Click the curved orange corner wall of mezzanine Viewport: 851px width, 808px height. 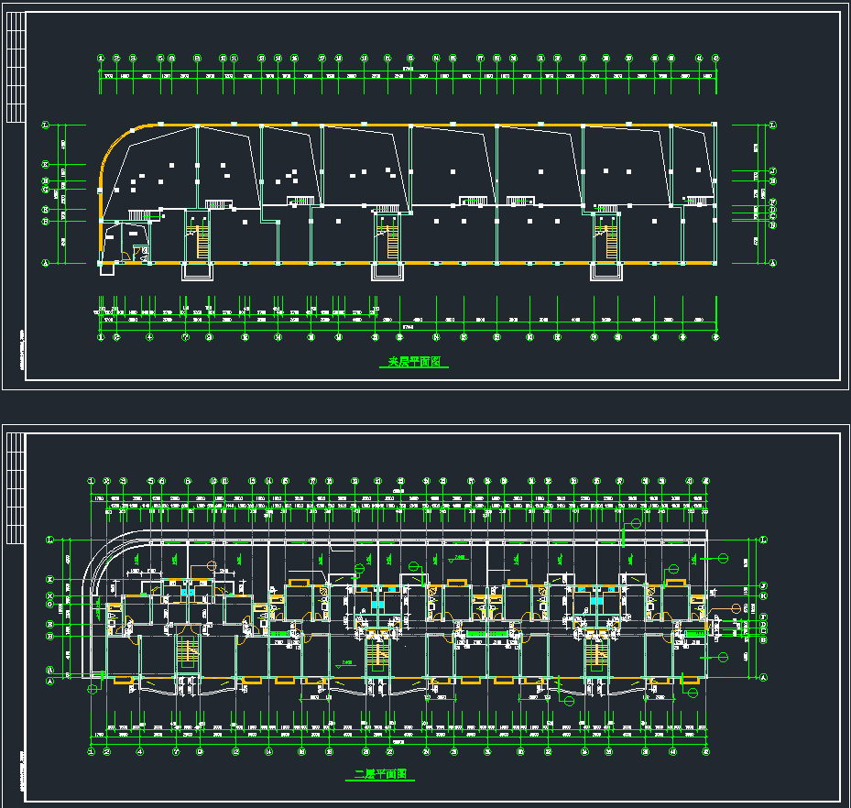112,151
